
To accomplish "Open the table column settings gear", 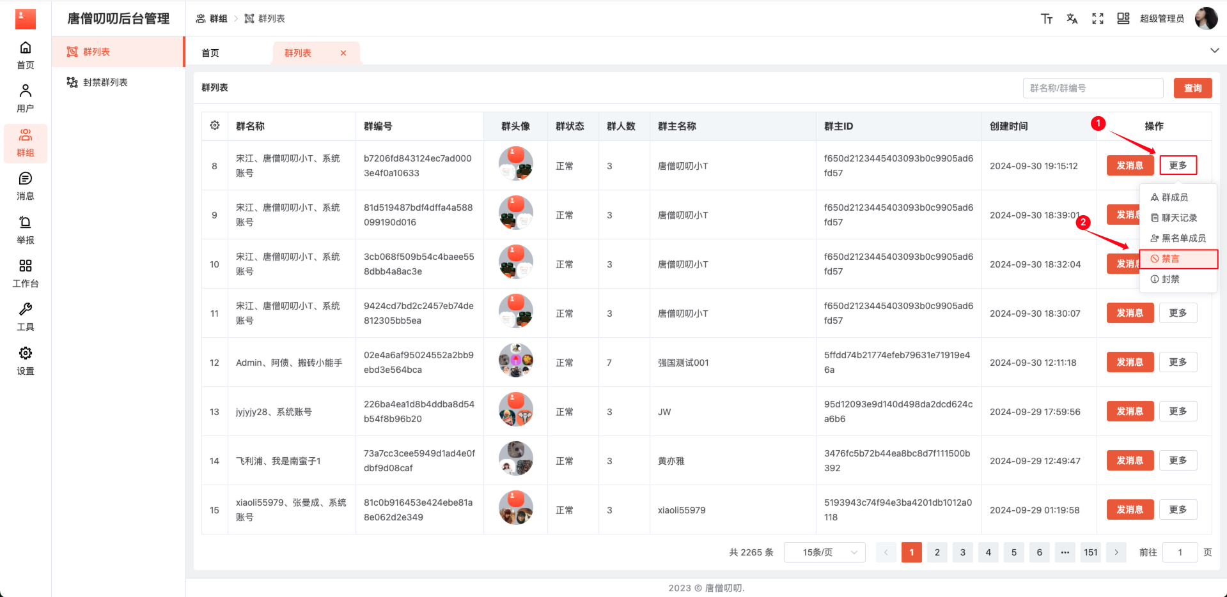I will 214,126.
